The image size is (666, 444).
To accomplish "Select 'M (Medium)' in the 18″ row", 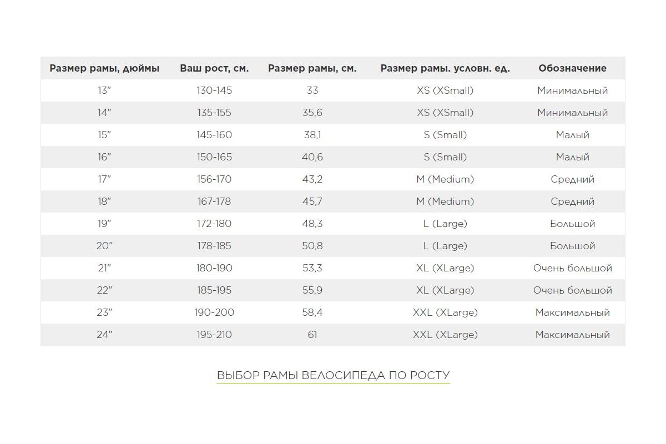I will (x=445, y=201).
